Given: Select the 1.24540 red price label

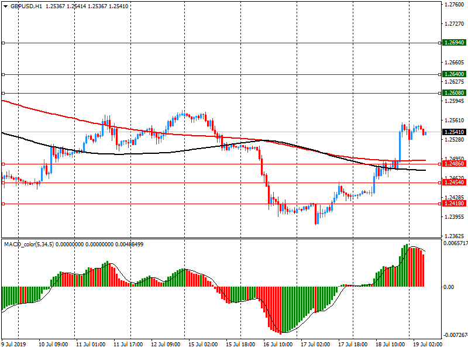Looking at the screenshot, I should tap(455, 183).
